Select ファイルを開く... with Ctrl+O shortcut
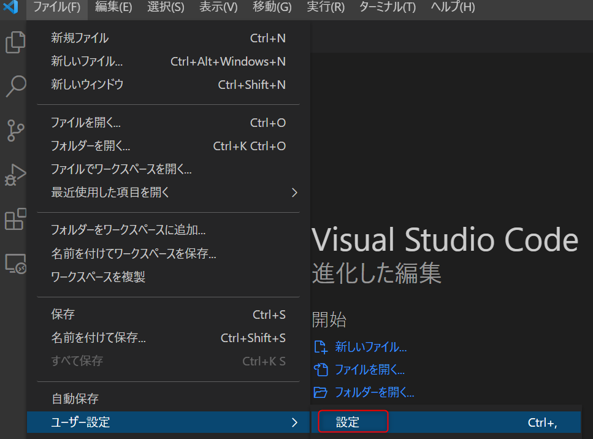The width and height of the screenshot is (593, 439). point(168,123)
